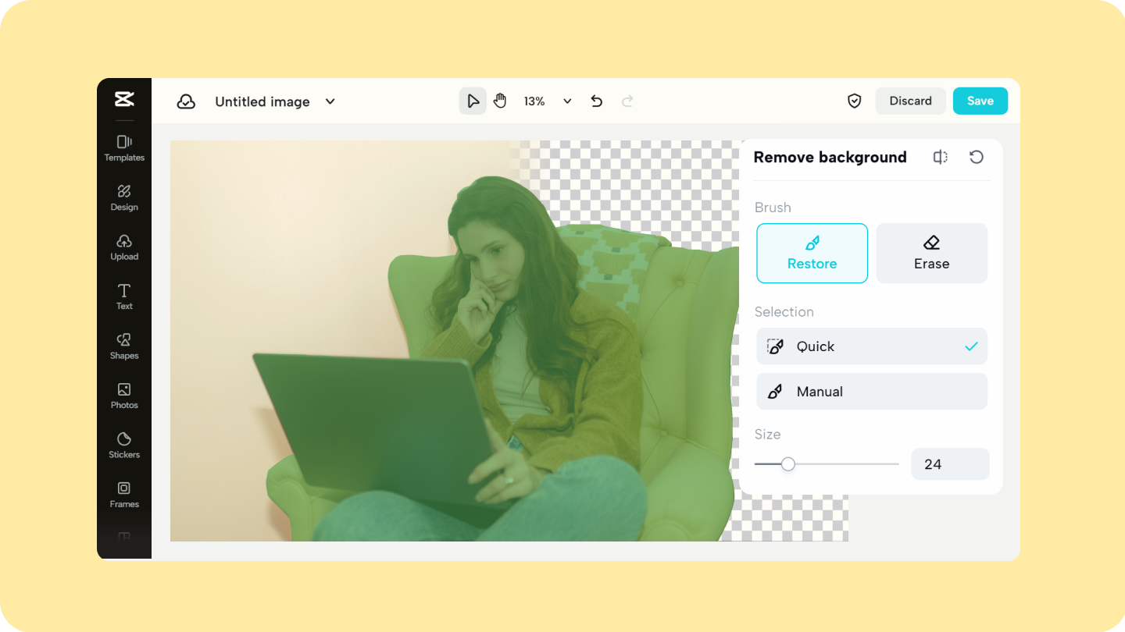Select Manual selection mode

click(x=872, y=392)
